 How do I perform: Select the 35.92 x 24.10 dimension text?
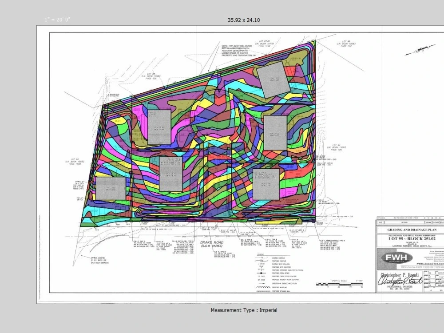(244, 20)
